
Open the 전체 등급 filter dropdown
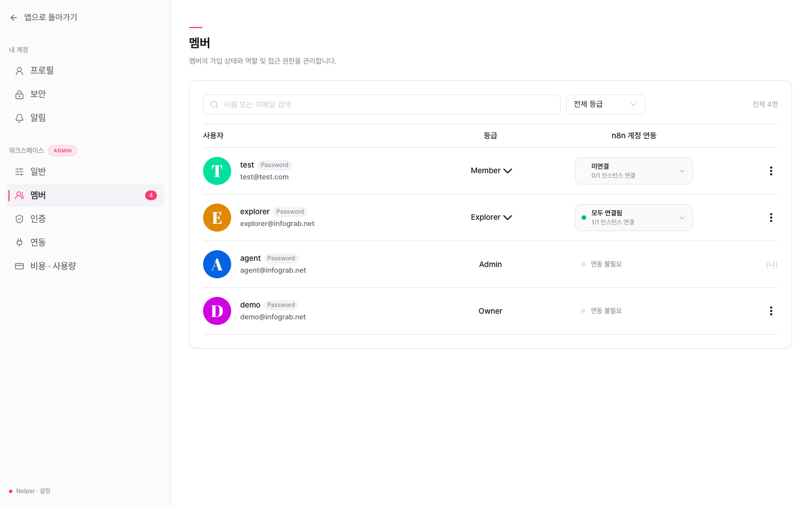(x=605, y=105)
